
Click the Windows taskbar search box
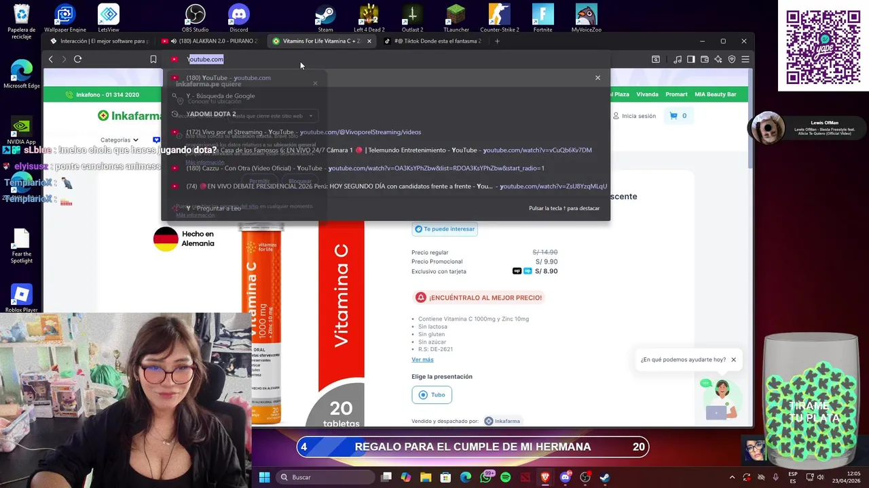coord(326,477)
